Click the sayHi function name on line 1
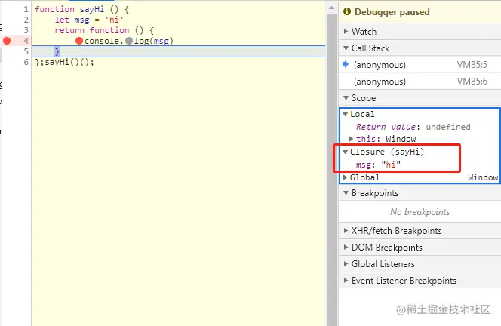This screenshot has height=326, width=501. coord(92,9)
